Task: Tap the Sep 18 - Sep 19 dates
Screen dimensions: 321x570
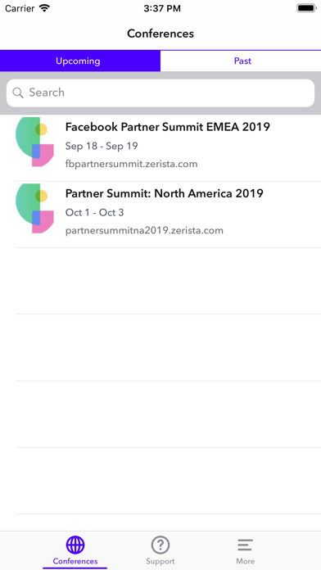Action: point(102,146)
